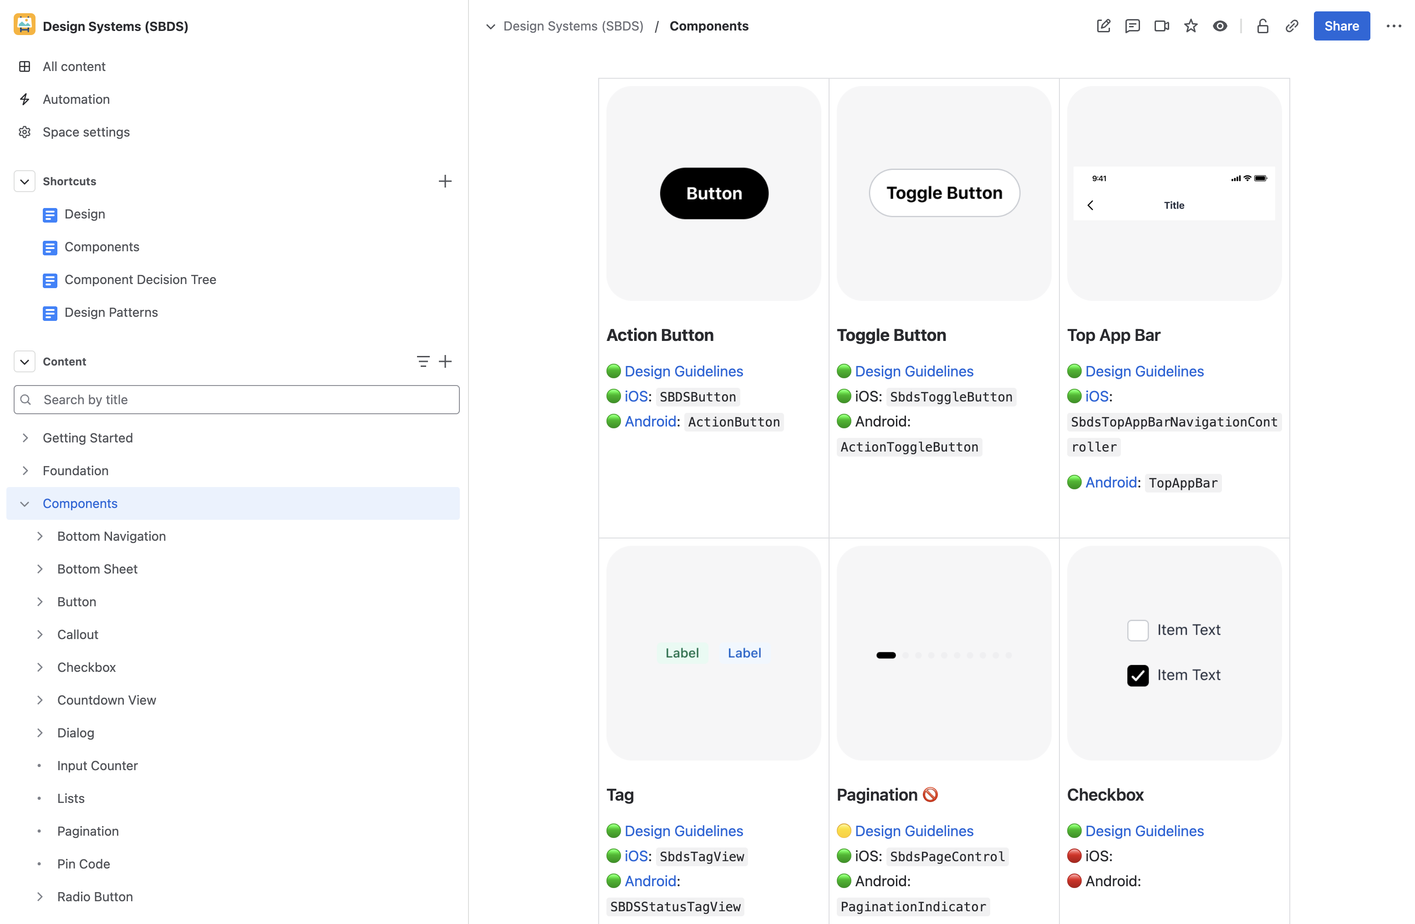Open the Design Patterns shortcut

(111, 312)
